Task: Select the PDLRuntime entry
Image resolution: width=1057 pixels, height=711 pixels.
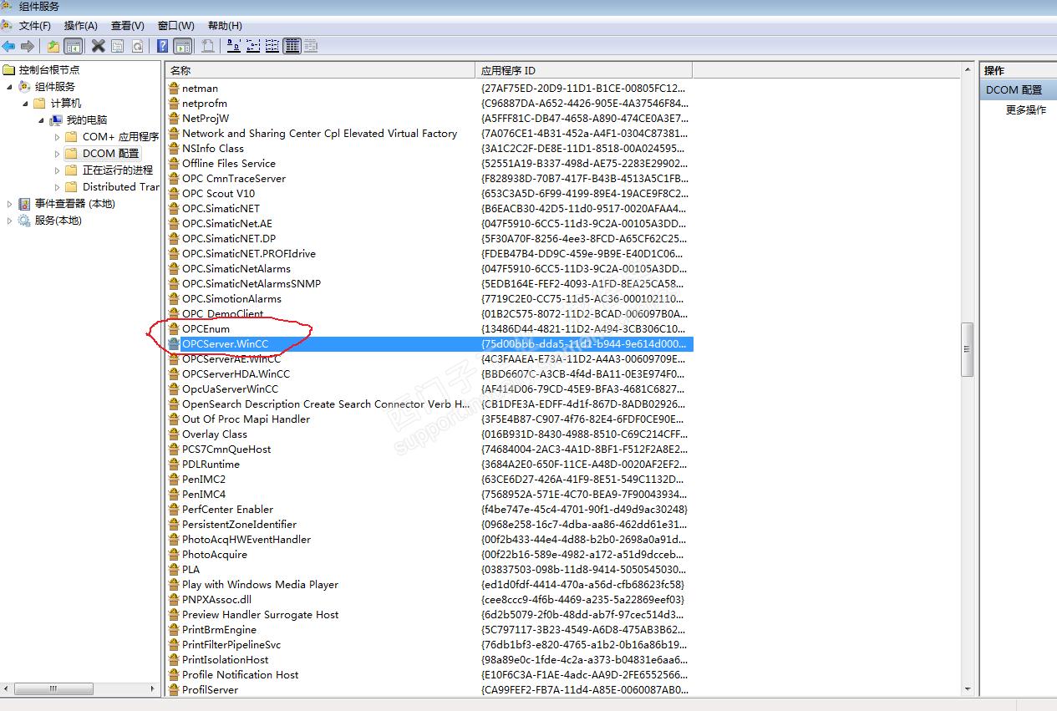Action: pos(211,465)
